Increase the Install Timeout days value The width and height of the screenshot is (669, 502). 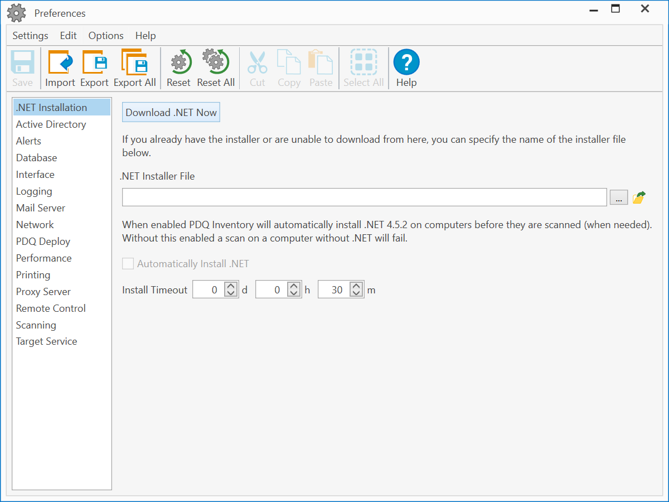point(231,286)
